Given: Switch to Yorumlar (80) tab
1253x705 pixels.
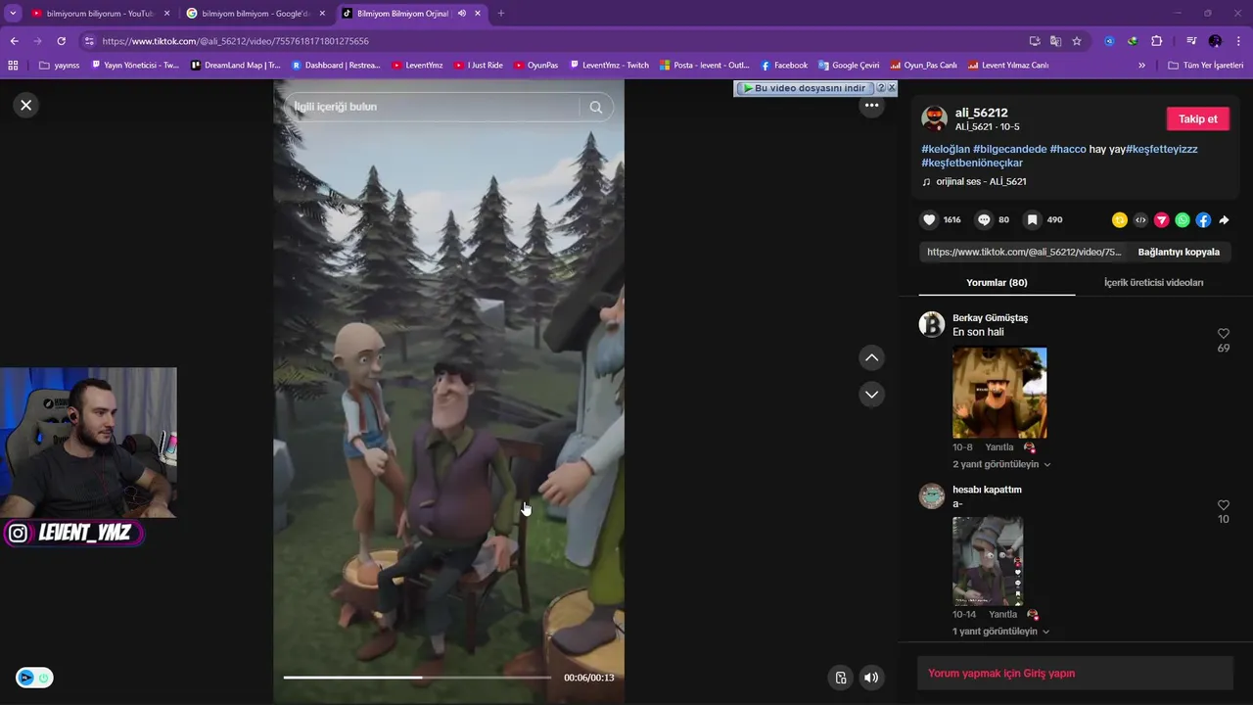Looking at the screenshot, I should click(997, 282).
